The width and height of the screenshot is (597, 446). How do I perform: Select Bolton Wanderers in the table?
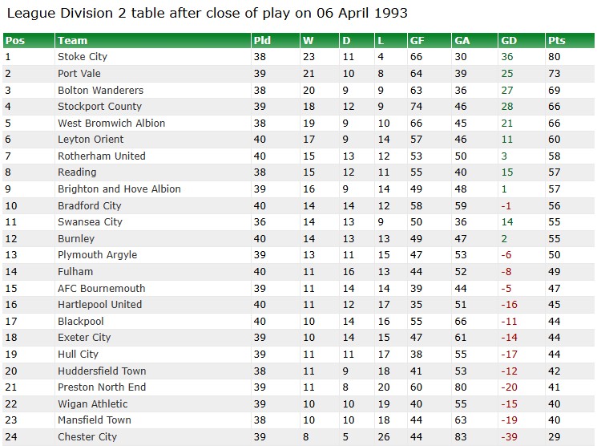tap(100, 91)
